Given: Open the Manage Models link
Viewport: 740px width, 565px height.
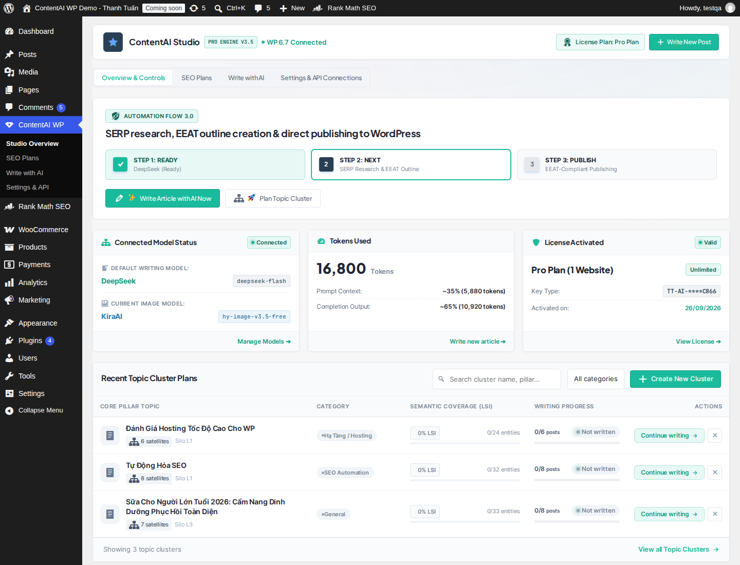Looking at the screenshot, I should point(264,342).
